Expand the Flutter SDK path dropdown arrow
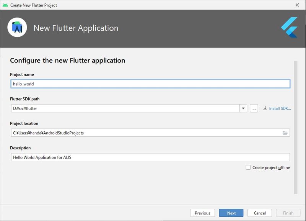 coord(243,108)
